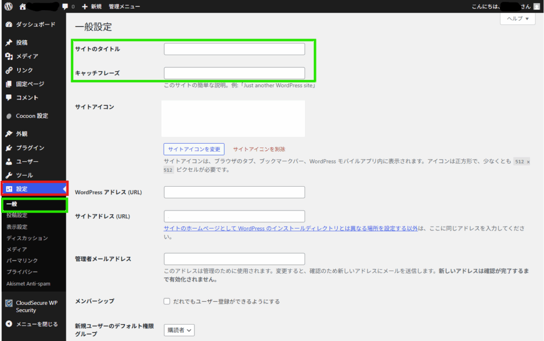The image size is (544, 341).
Task: Click the Plugins plug icon
Action: click(9, 148)
